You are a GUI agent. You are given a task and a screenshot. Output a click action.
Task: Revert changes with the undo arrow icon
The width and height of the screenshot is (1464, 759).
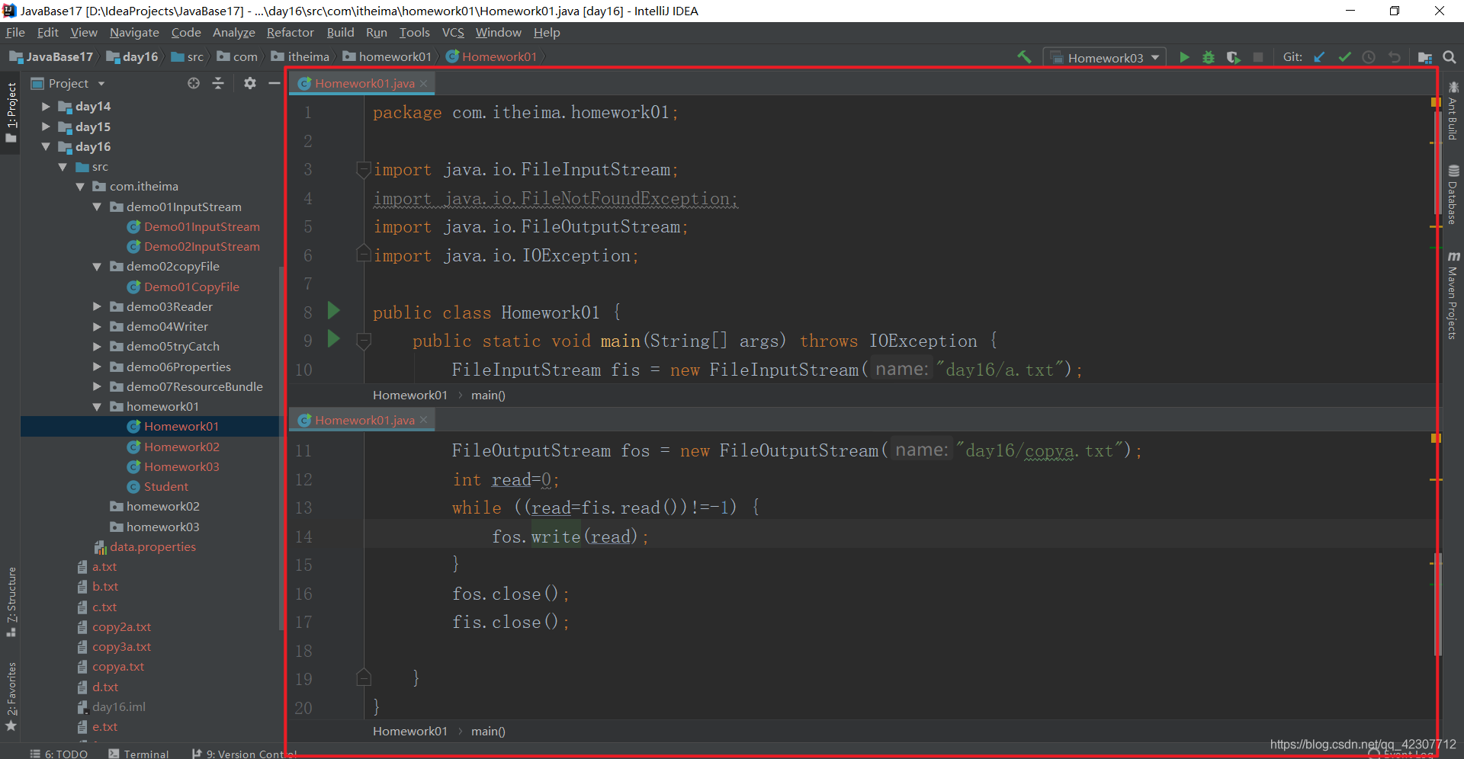pyautogui.click(x=1394, y=57)
